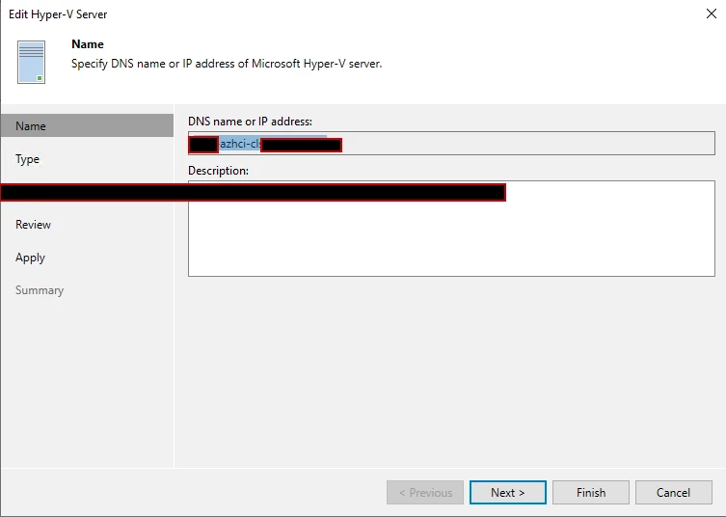Go to the Type wizard step
The image size is (726, 517).
[x=27, y=159]
